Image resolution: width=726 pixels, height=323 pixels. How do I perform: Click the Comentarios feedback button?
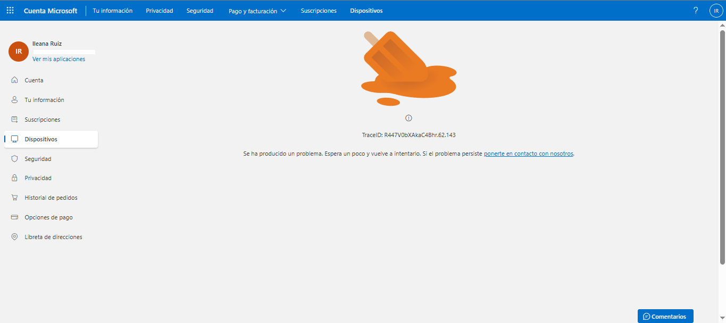tap(665, 316)
